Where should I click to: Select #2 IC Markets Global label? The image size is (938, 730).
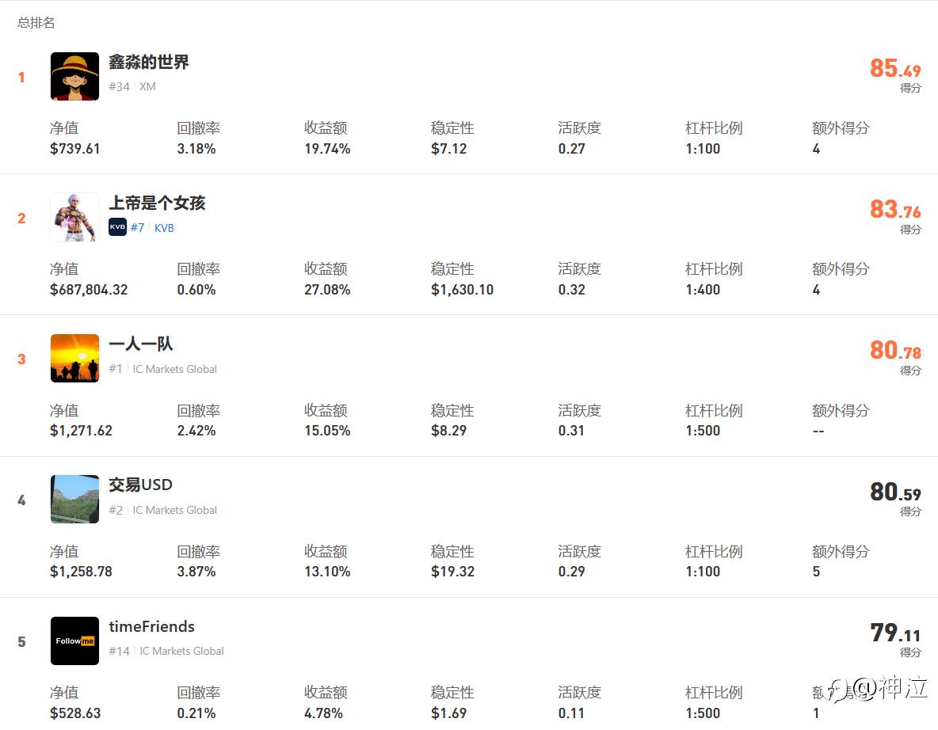[x=162, y=510]
